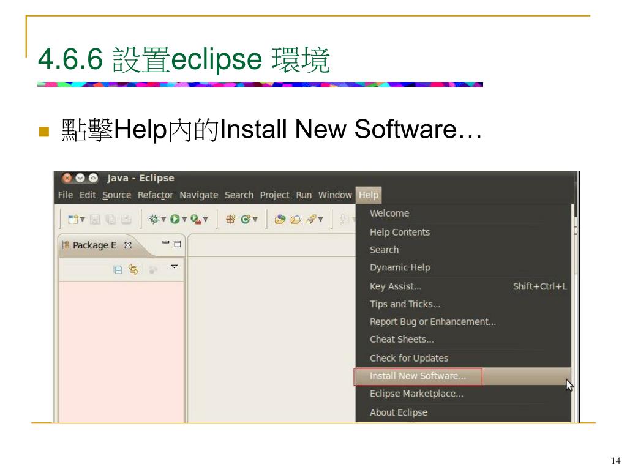Select Install New Software... entry
The width and height of the screenshot is (627, 470).
point(463,376)
